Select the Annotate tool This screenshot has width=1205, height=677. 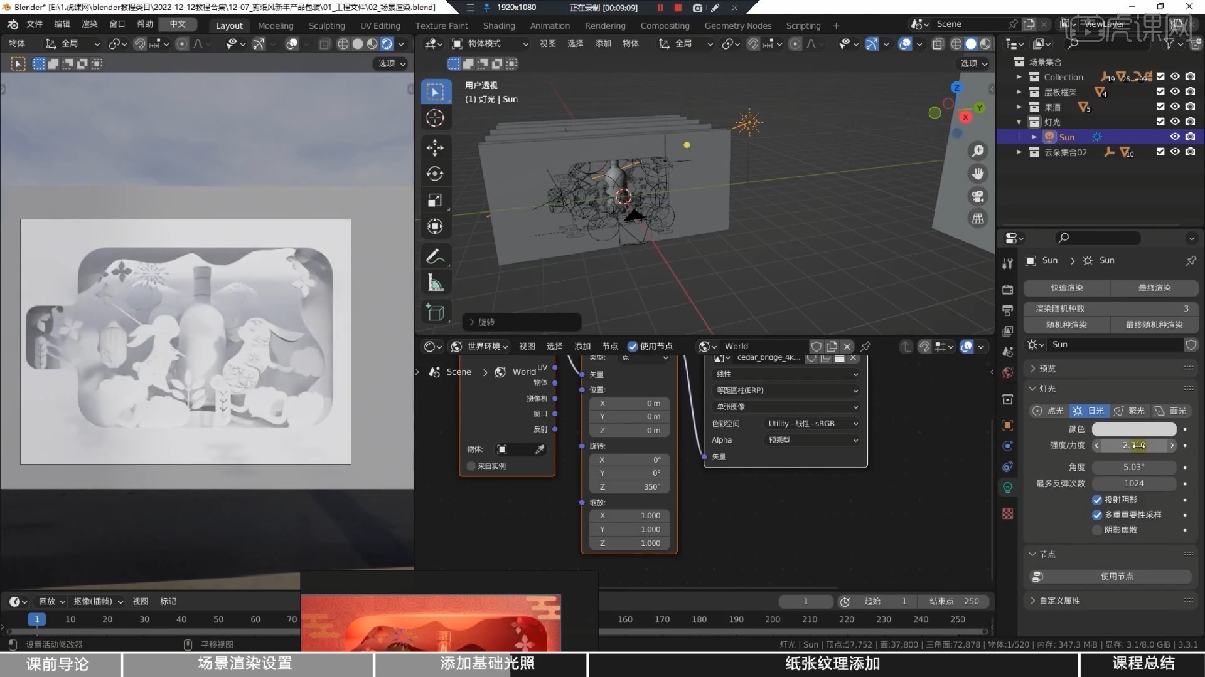point(435,256)
